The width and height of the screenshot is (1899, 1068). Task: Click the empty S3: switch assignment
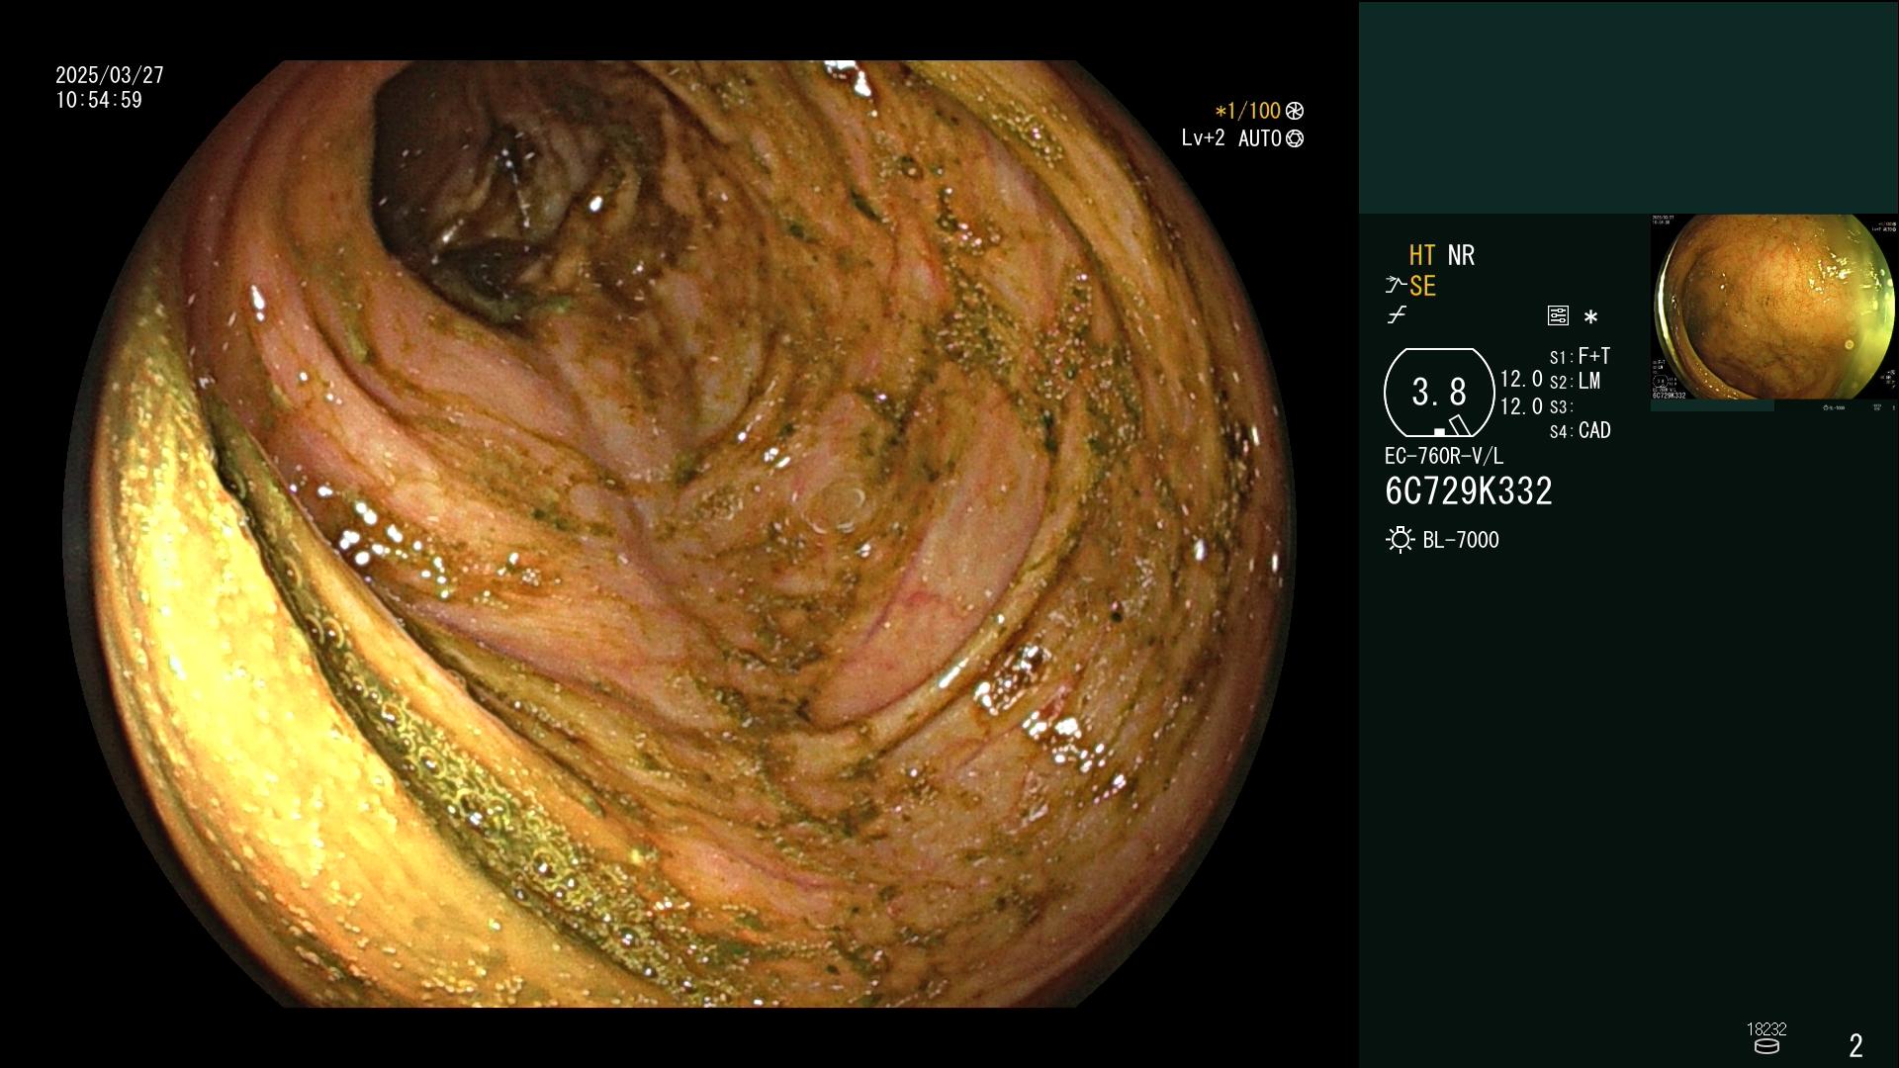(1562, 407)
